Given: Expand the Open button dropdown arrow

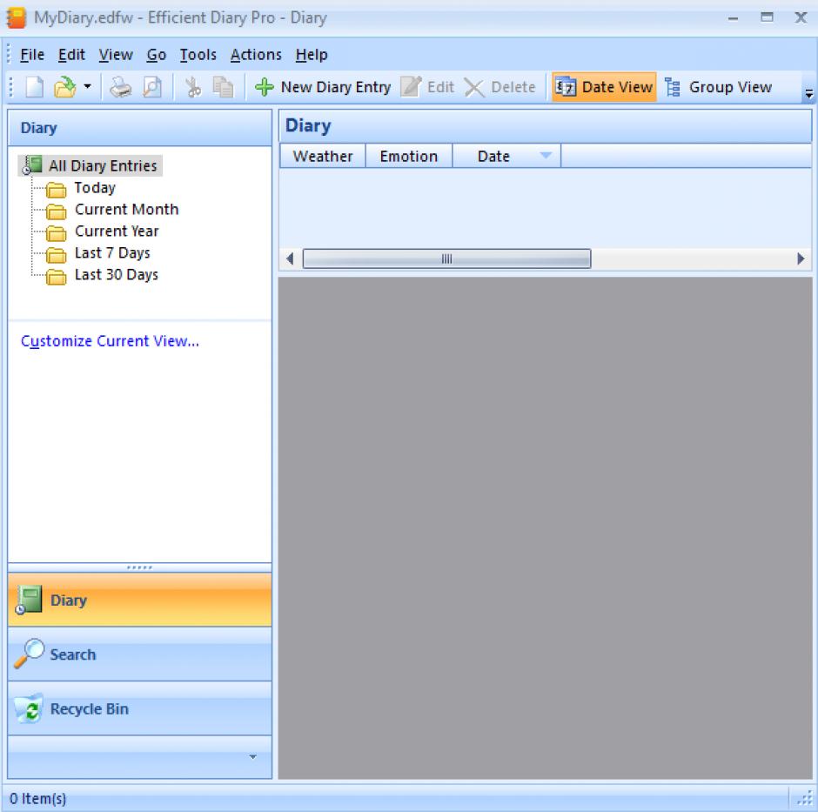Looking at the screenshot, I should tap(87, 87).
